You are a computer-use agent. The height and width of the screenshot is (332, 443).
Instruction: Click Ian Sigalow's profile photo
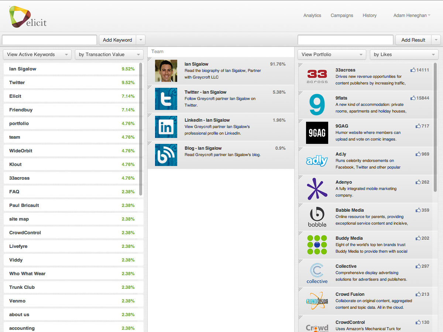coord(166,71)
